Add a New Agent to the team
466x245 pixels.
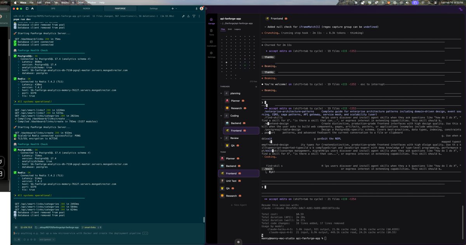238,205
